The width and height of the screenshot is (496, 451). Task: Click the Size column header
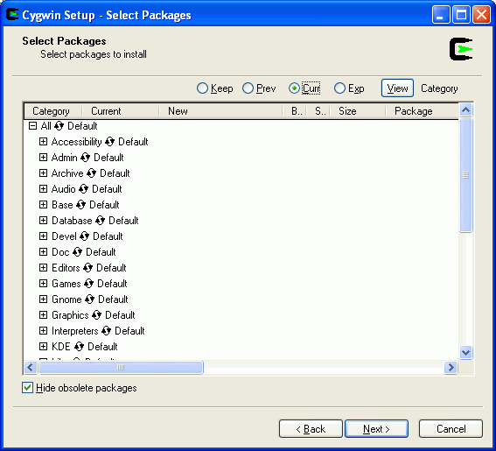tap(358, 111)
